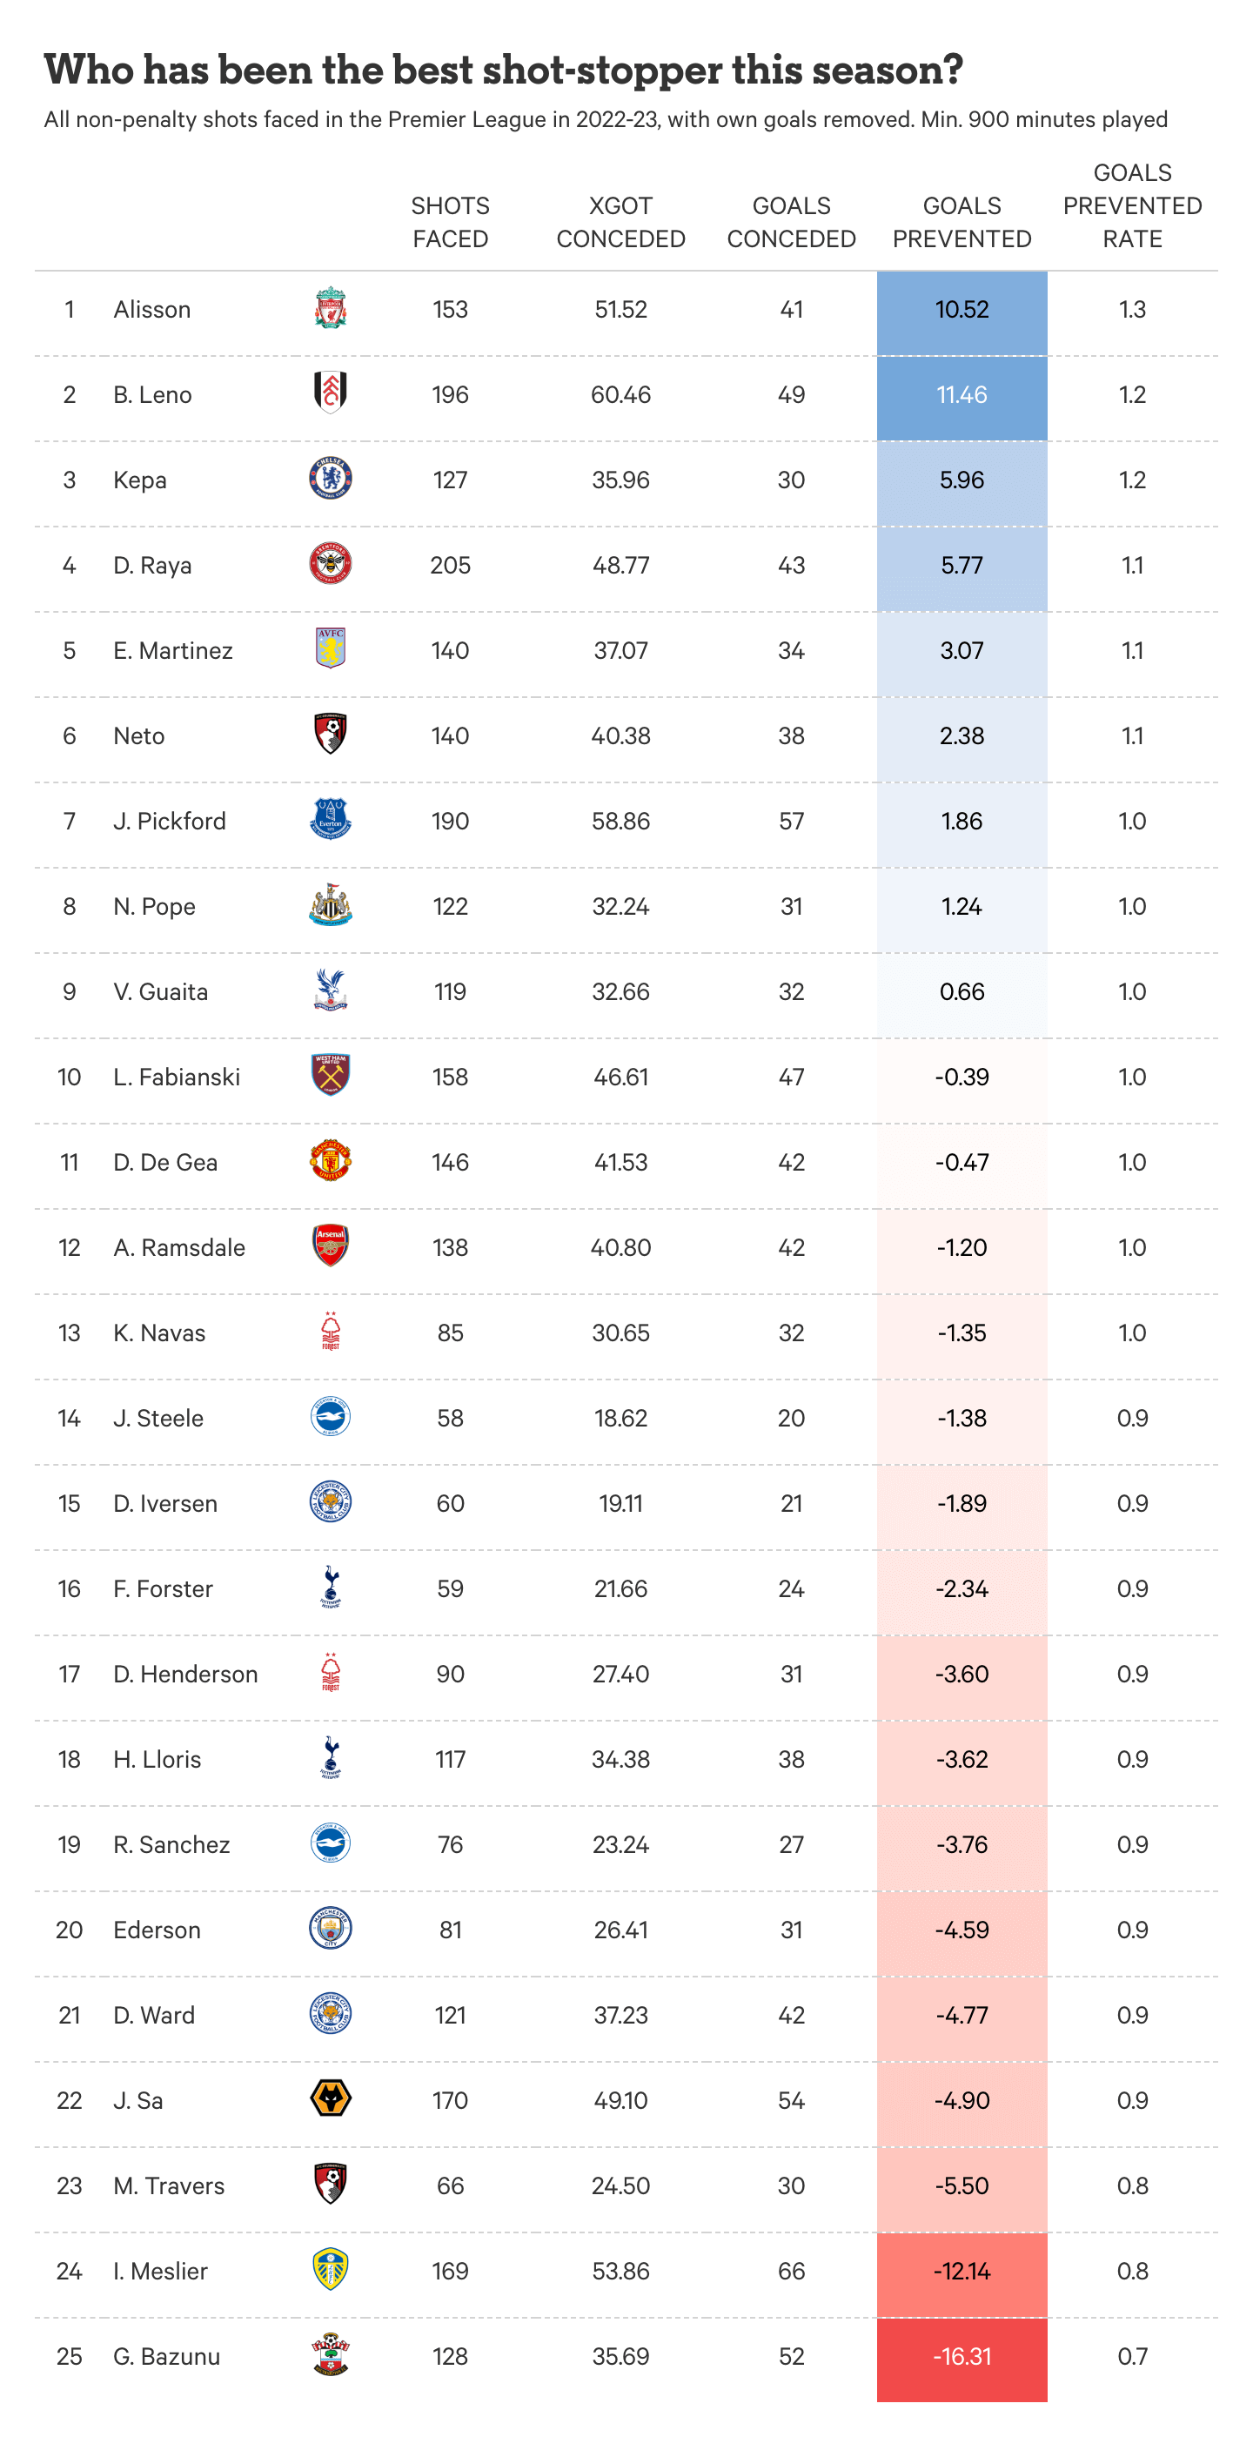Click the Brentford crest beside D. Raya
The width and height of the screenshot is (1253, 2437).
pos(330,564)
